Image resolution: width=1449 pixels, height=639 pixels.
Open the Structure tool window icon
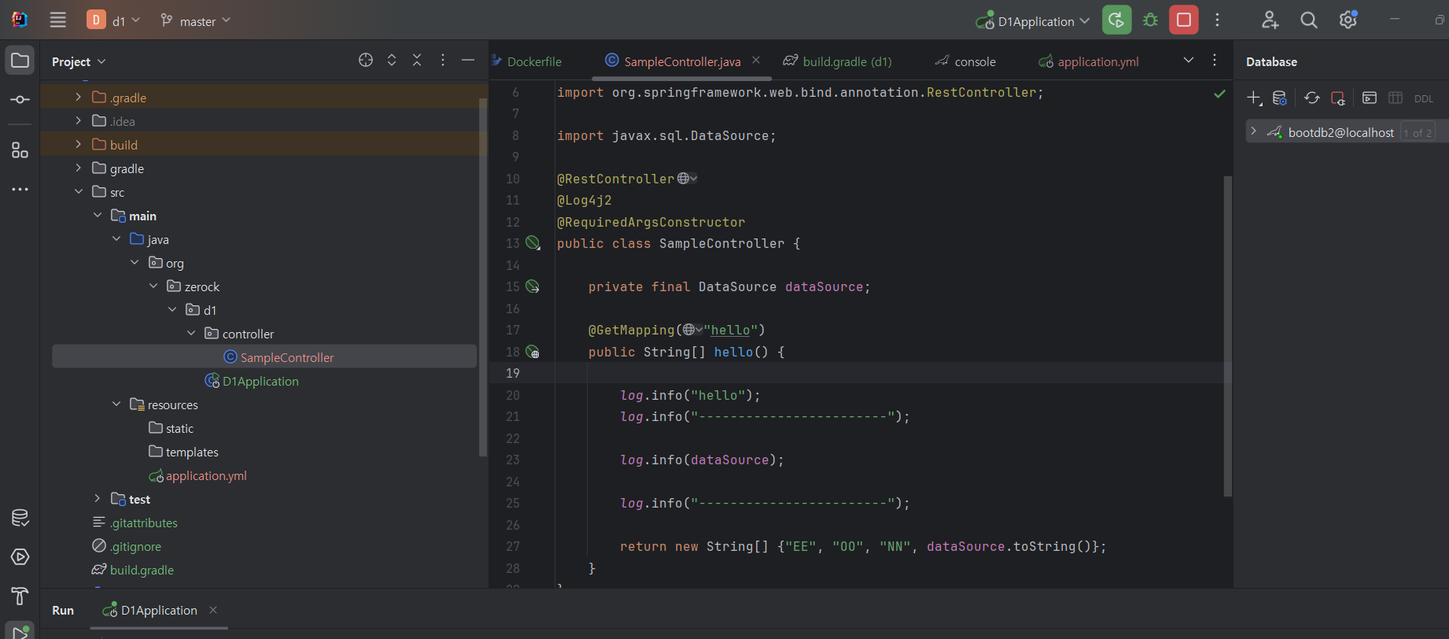pyautogui.click(x=20, y=150)
